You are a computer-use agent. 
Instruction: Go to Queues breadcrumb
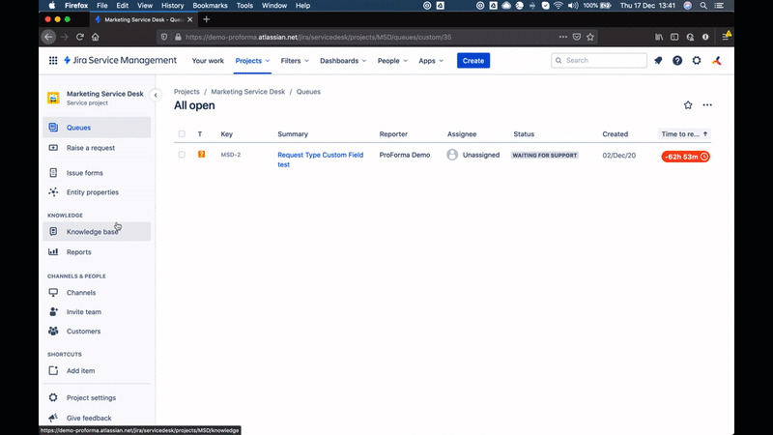point(308,92)
